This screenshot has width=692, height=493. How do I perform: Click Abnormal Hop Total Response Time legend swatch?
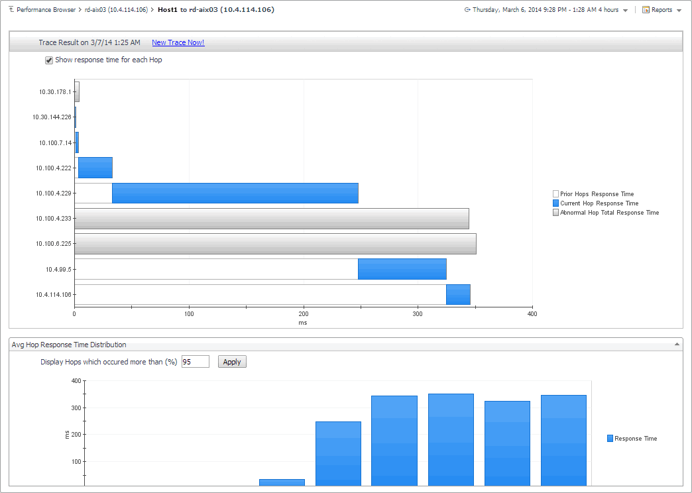555,213
